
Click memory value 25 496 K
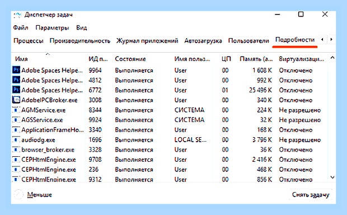[260, 90]
